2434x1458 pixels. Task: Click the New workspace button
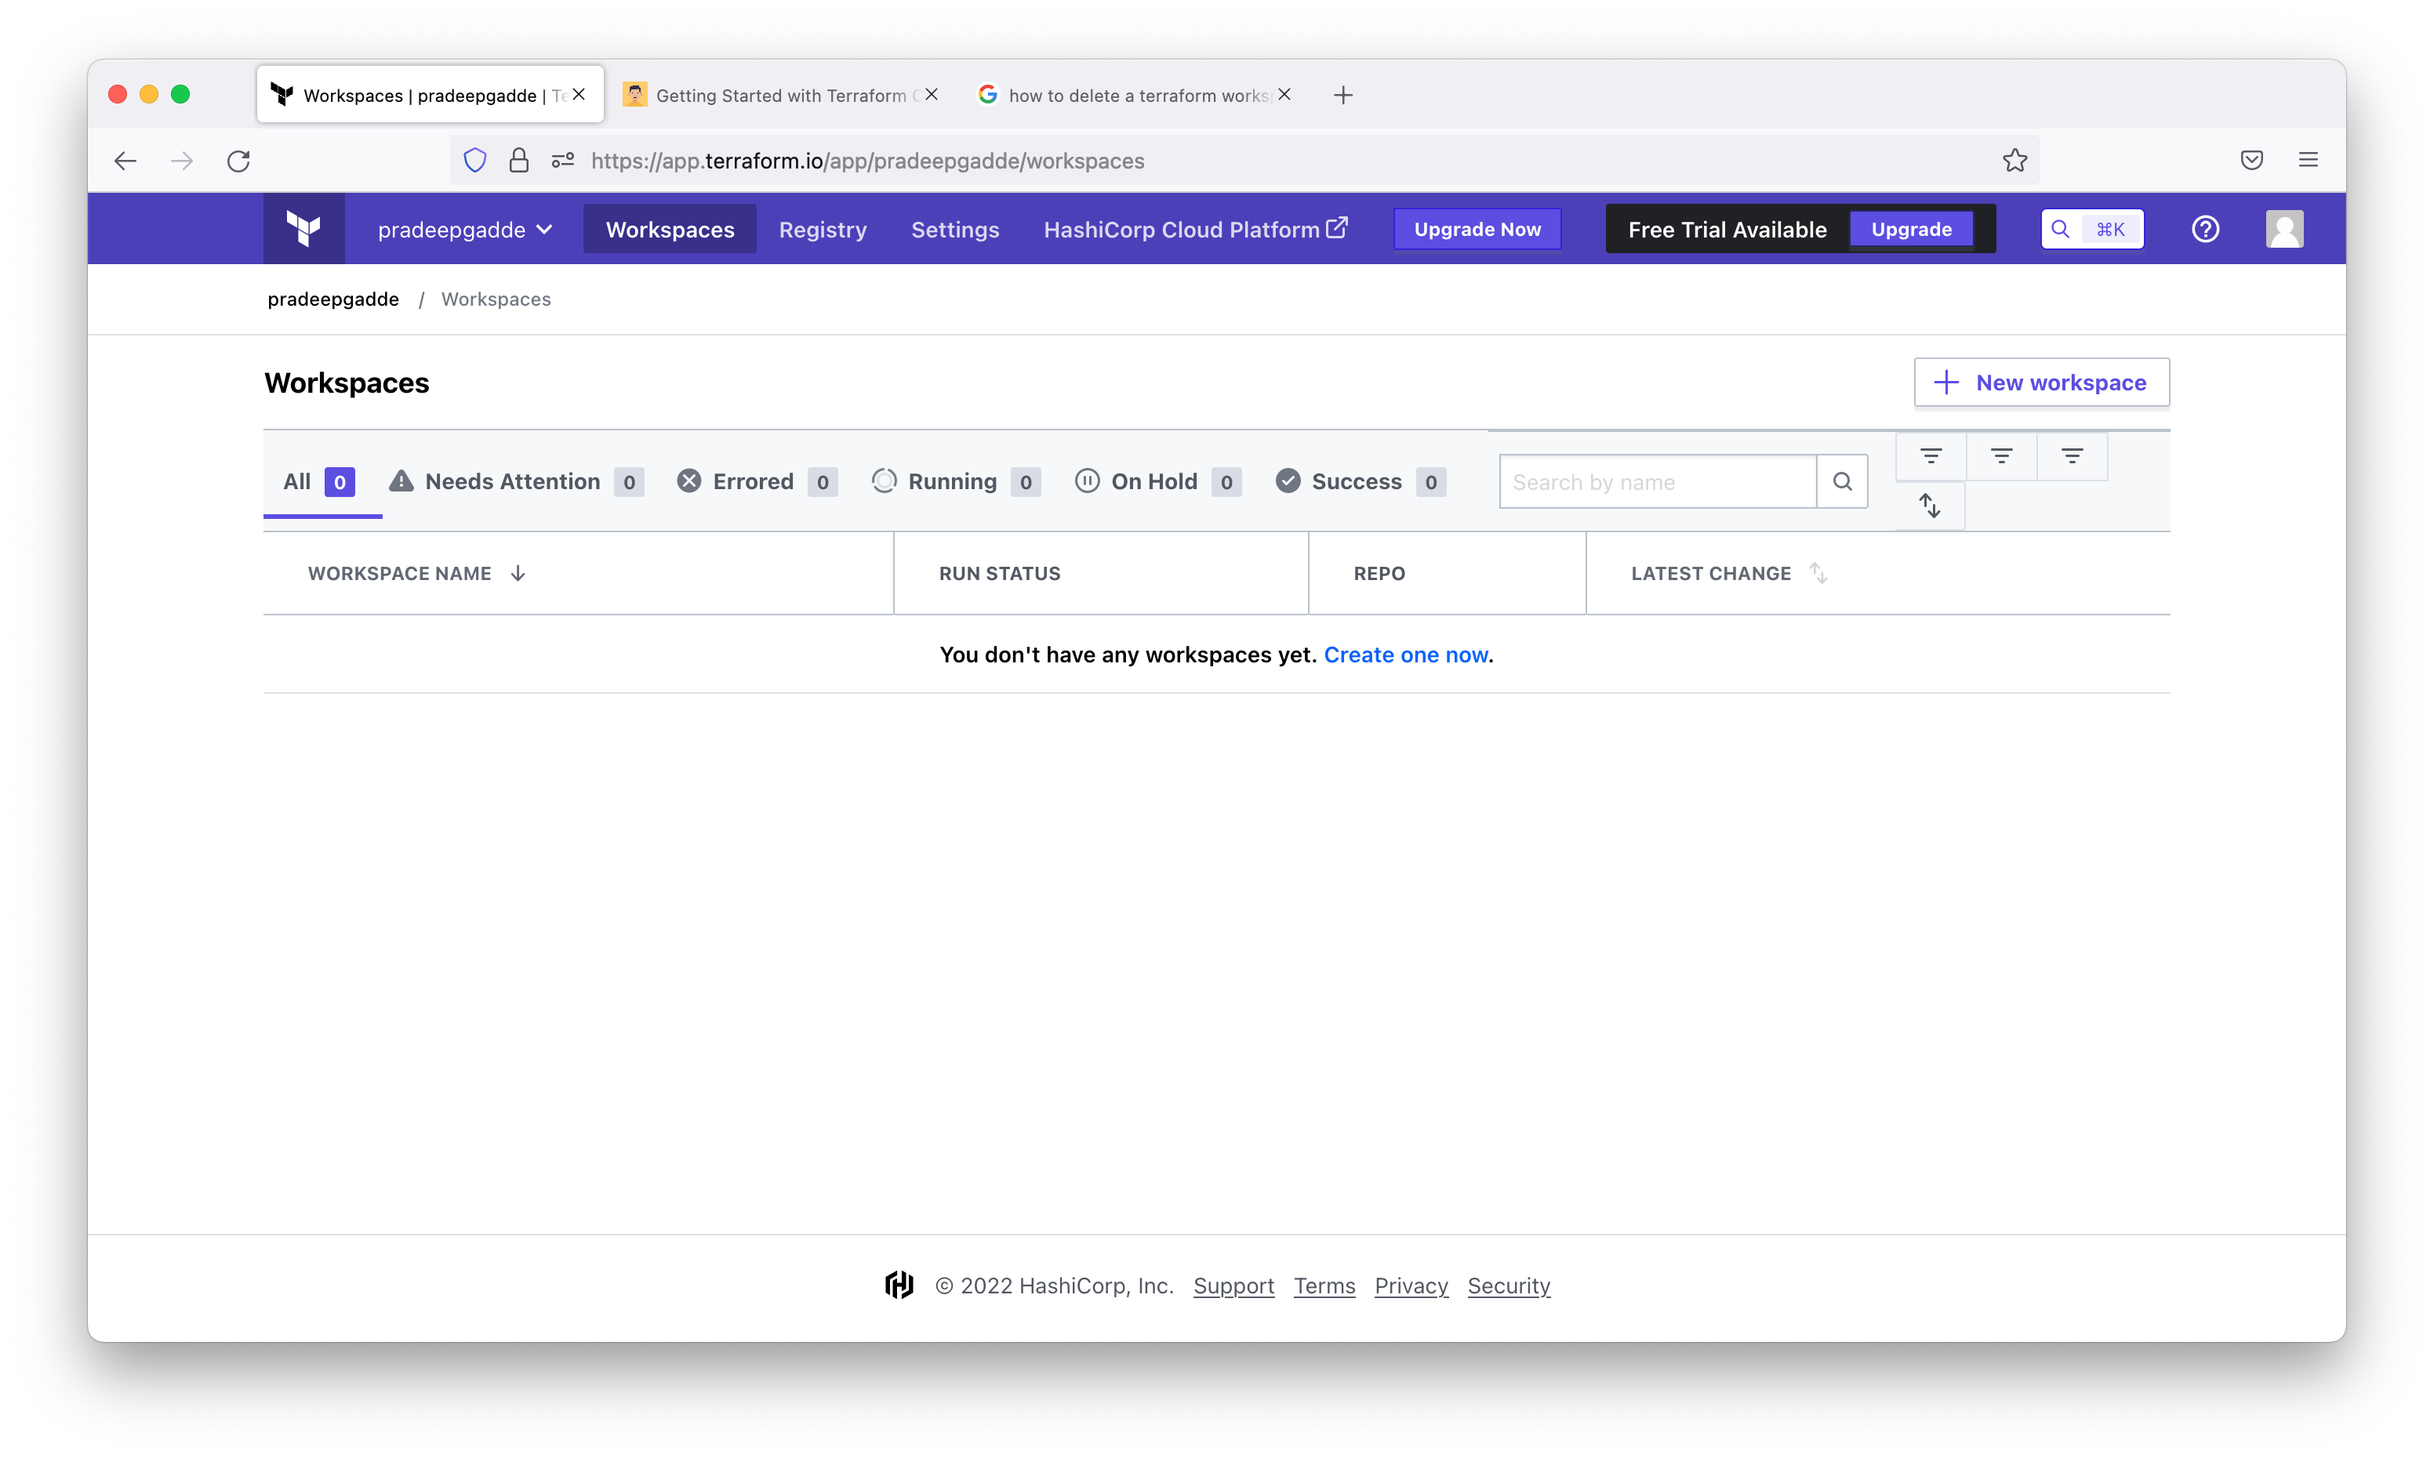pos(2041,383)
